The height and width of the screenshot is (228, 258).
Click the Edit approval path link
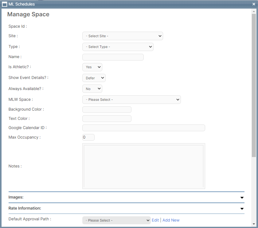pos(155,220)
